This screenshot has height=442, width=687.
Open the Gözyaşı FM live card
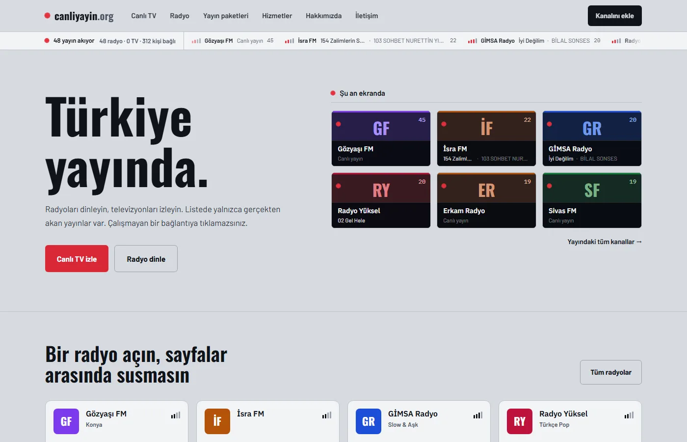coord(381,138)
